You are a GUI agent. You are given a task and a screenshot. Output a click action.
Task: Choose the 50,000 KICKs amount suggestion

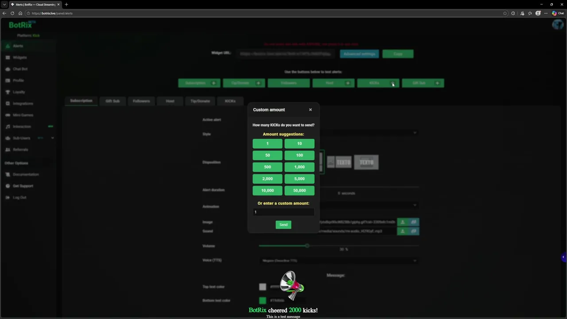point(299,191)
